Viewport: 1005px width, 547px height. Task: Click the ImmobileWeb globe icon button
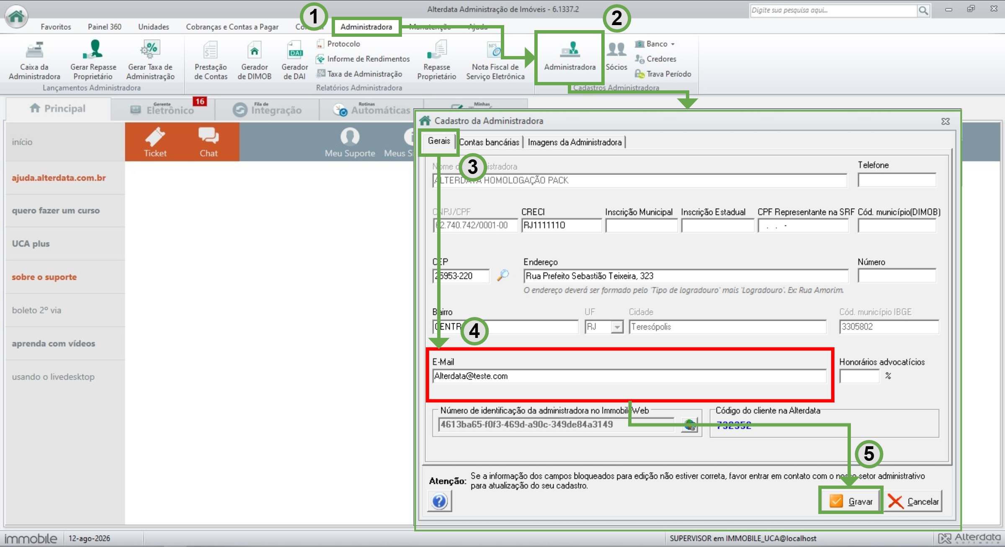(690, 425)
